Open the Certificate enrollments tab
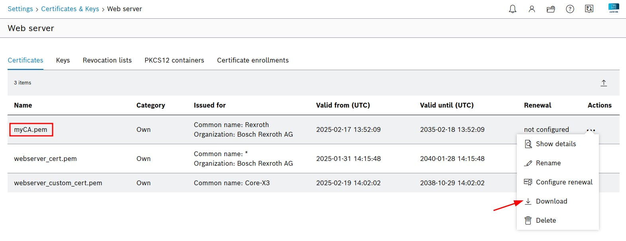The width and height of the screenshot is (626, 241). click(253, 60)
